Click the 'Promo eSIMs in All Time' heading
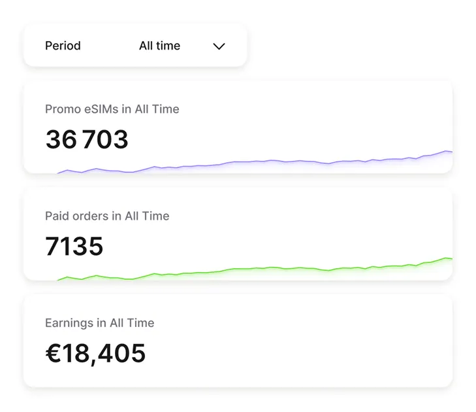 pos(112,109)
